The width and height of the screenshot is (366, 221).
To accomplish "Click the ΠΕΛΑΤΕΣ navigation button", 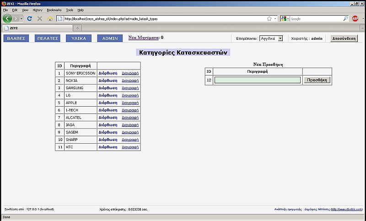I will pyautogui.click(x=48, y=38).
